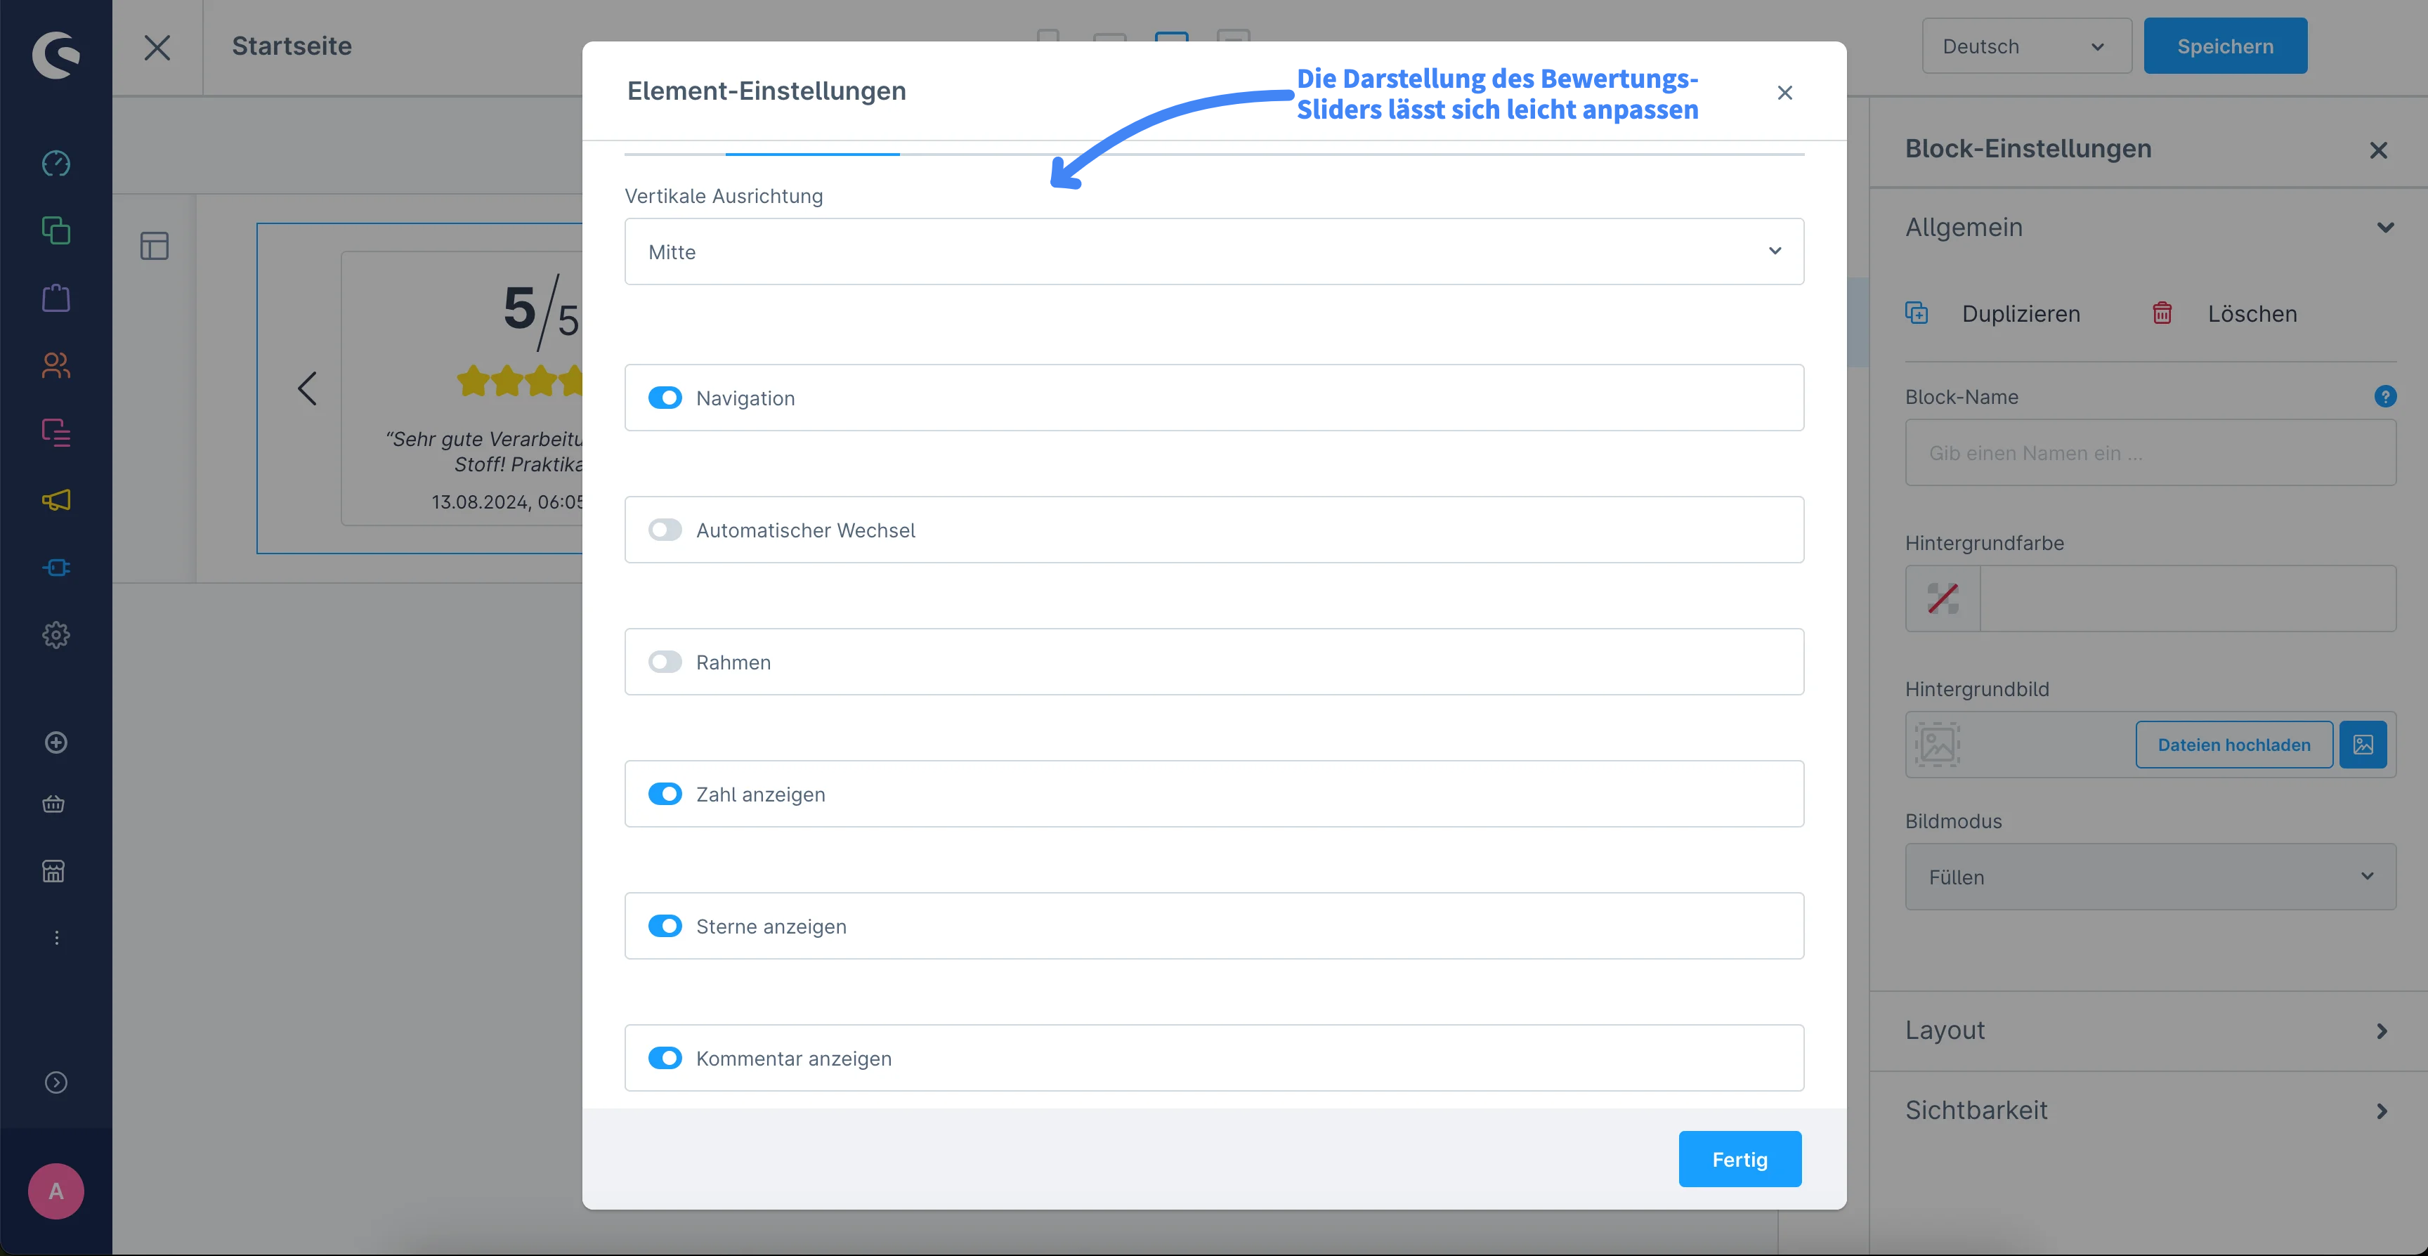
Task: Click the layout panel icon beside the canvas
Action: pyautogui.click(x=155, y=246)
